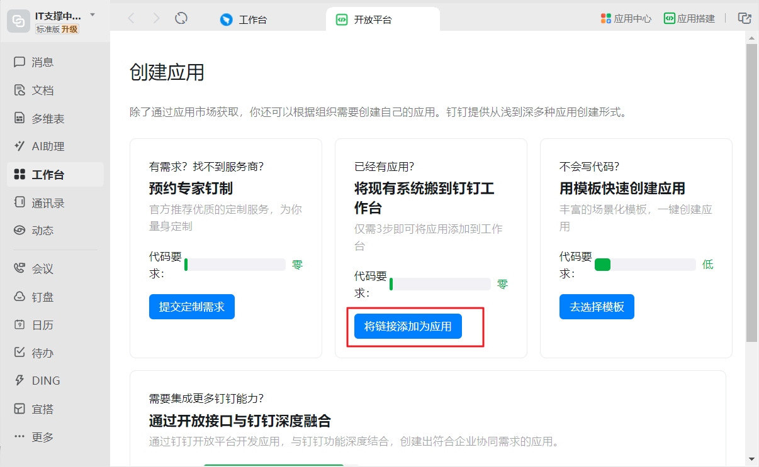Click the blue 工作台 tab icon
This screenshot has height=467, width=759.
coord(227,19)
